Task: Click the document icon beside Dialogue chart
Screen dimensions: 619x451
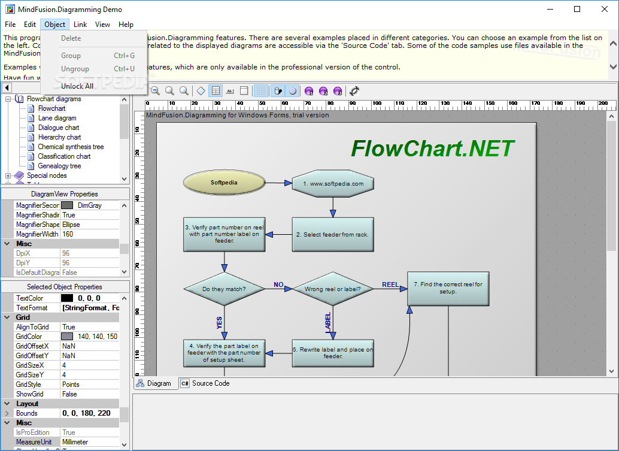Action: [31, 128]
